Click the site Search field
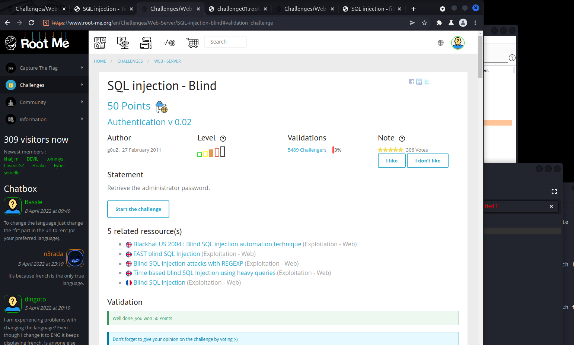The image size is (574, 345). point(225,42)
